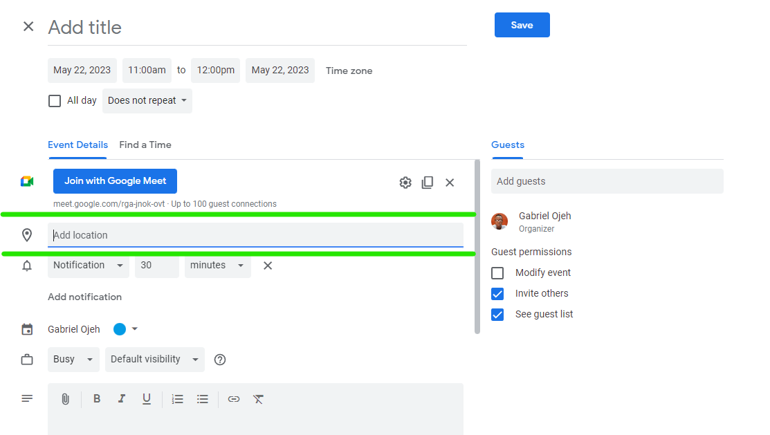This screenshot has height=435, width=770.
Task: Switch to the Find a Time tab
Action: point(145,145)
